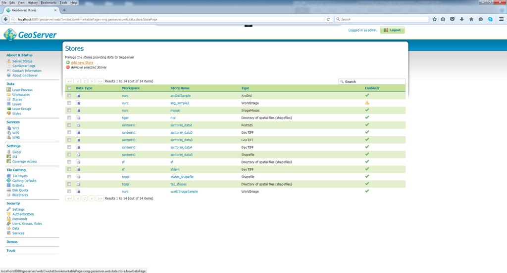
Task: Click the GeoServer logo
Action: 30,35
